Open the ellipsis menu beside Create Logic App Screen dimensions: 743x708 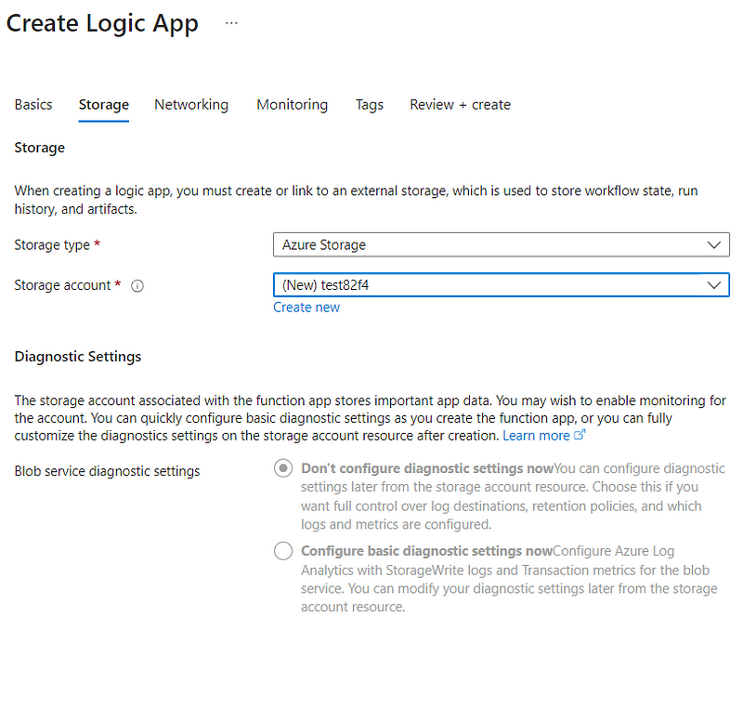coord(231,23)
